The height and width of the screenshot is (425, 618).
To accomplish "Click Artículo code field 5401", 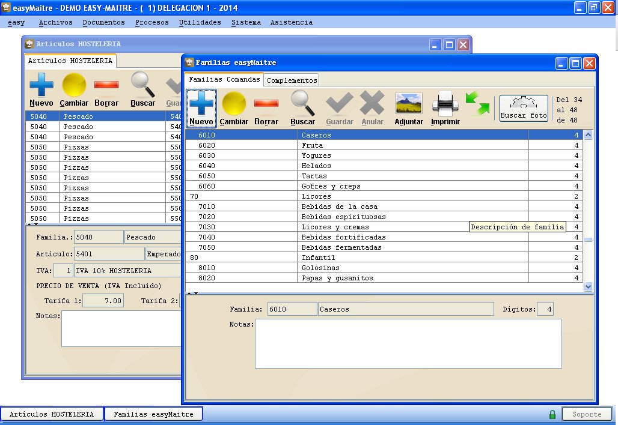I will click(109, 254).
